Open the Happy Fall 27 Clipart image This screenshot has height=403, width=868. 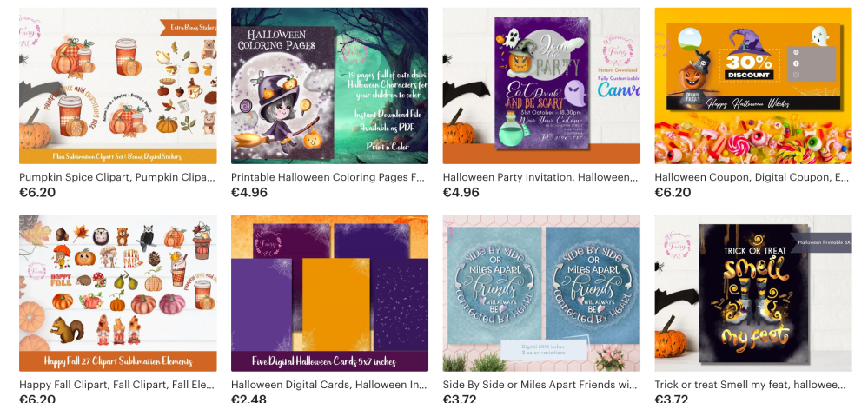point(118,294)
